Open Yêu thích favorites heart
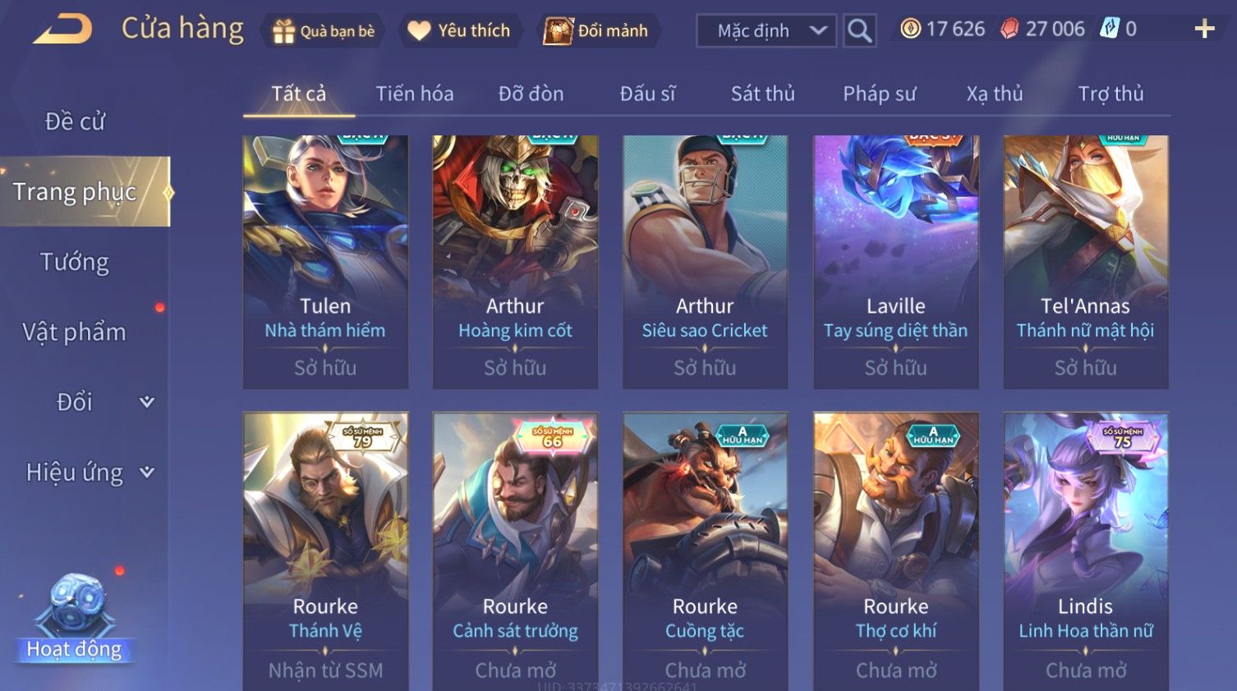1237x691 pixels. coord(460,31)
